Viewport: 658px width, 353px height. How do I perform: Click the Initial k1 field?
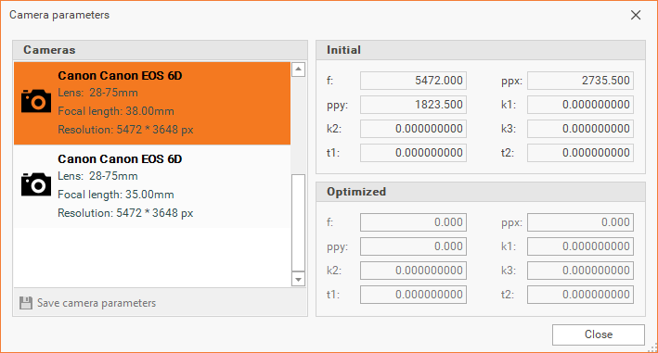point(580,105)
